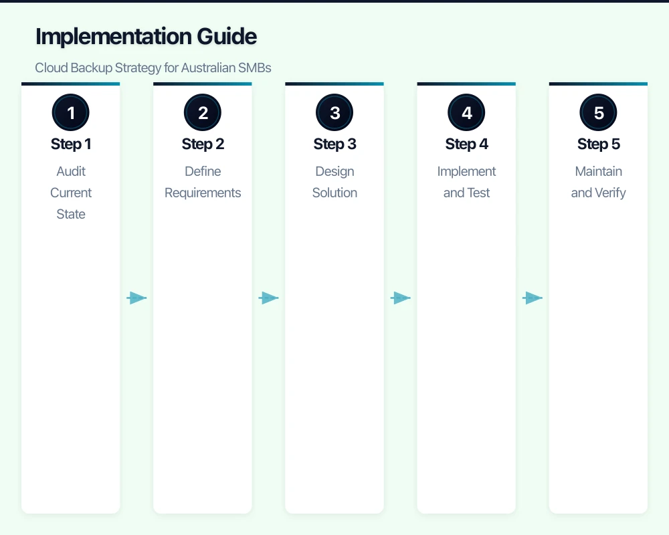Click the arrow between Step 2 and Step 3

click(x=268, y=298)
